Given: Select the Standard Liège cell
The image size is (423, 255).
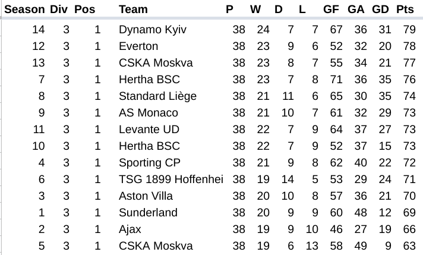Looking at the screenshot, I should pyautogui.click(x=157, y=96).
